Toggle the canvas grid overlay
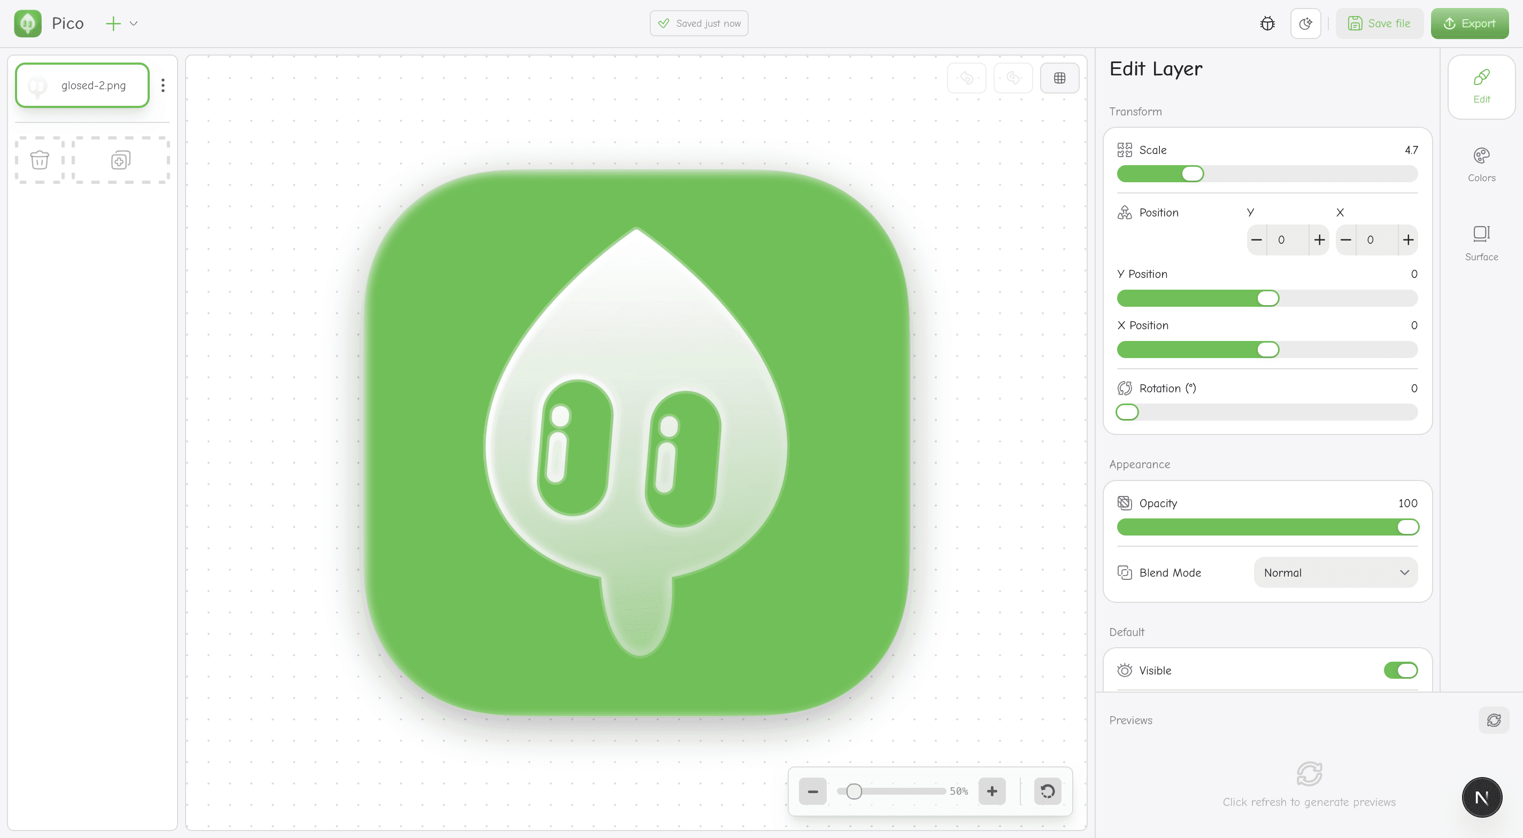Viewport: 1523px width, 838px height. 1059,77
